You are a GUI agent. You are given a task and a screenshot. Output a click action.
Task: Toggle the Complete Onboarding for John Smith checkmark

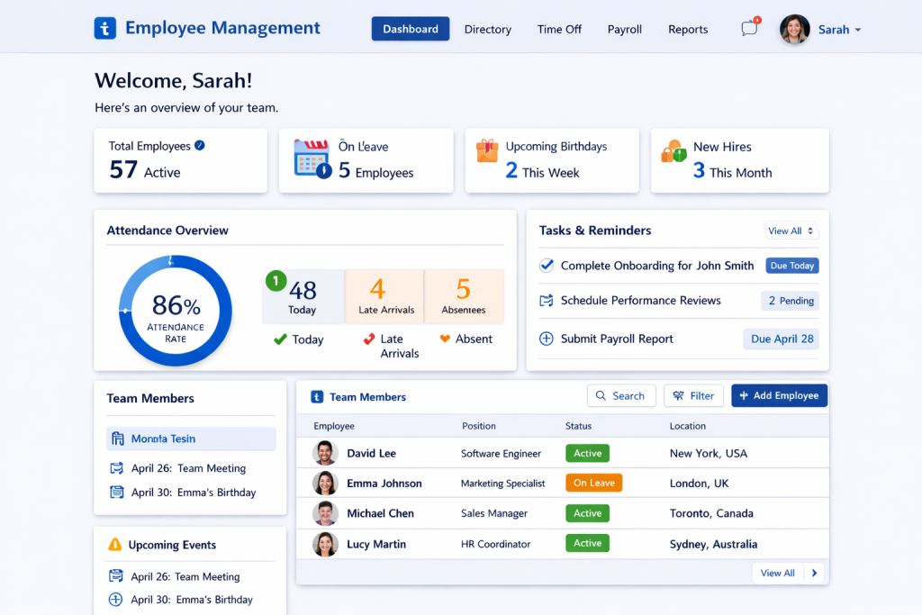click(547, 265)
